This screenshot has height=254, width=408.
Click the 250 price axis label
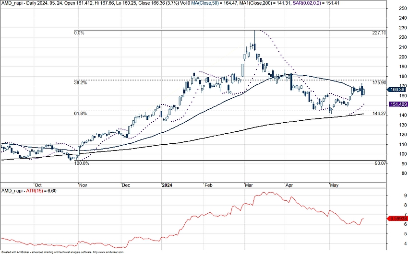pos(403,9)
